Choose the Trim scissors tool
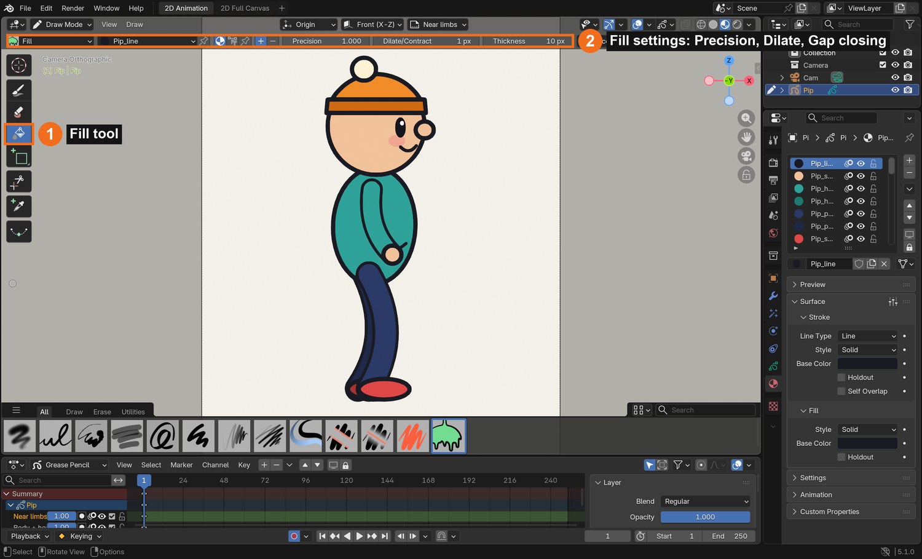Image resolution: width=922 pixels, height=559 pixels. pos(18,181)
